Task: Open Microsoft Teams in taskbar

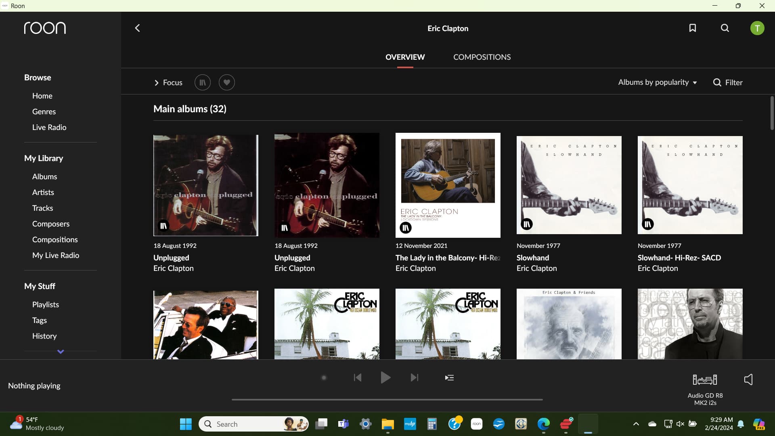Action: click(x=343, y=424)
